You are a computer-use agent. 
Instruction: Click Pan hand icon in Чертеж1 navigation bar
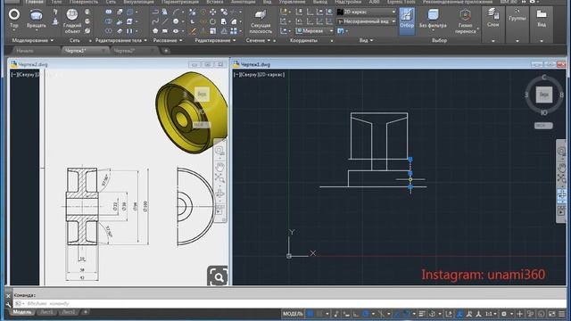point(561,168)
